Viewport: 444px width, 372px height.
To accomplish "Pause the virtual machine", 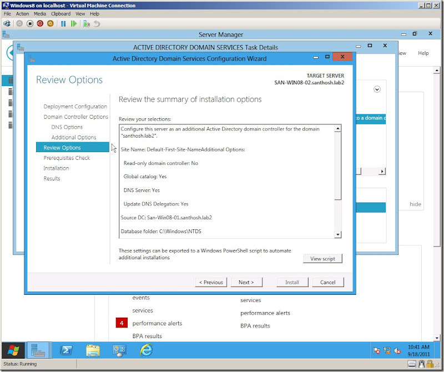I will [x=63, y=24].
